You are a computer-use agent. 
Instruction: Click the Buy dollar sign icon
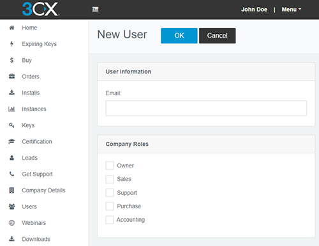click(x=11, y=60)
